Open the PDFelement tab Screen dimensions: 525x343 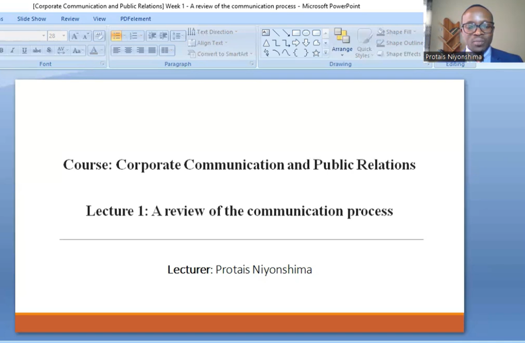click(x=136, y=19)
